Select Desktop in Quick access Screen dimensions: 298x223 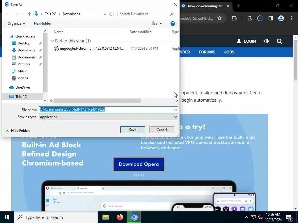click(24, 43)
